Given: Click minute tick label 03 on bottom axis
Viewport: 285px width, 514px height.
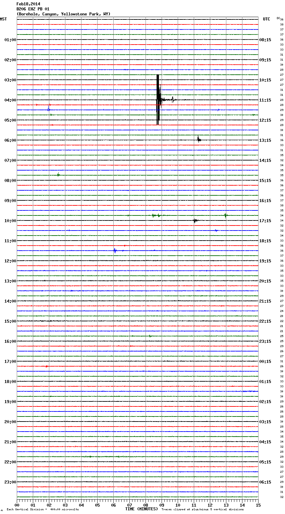Looking at the screenshot, I should [65, 505].
